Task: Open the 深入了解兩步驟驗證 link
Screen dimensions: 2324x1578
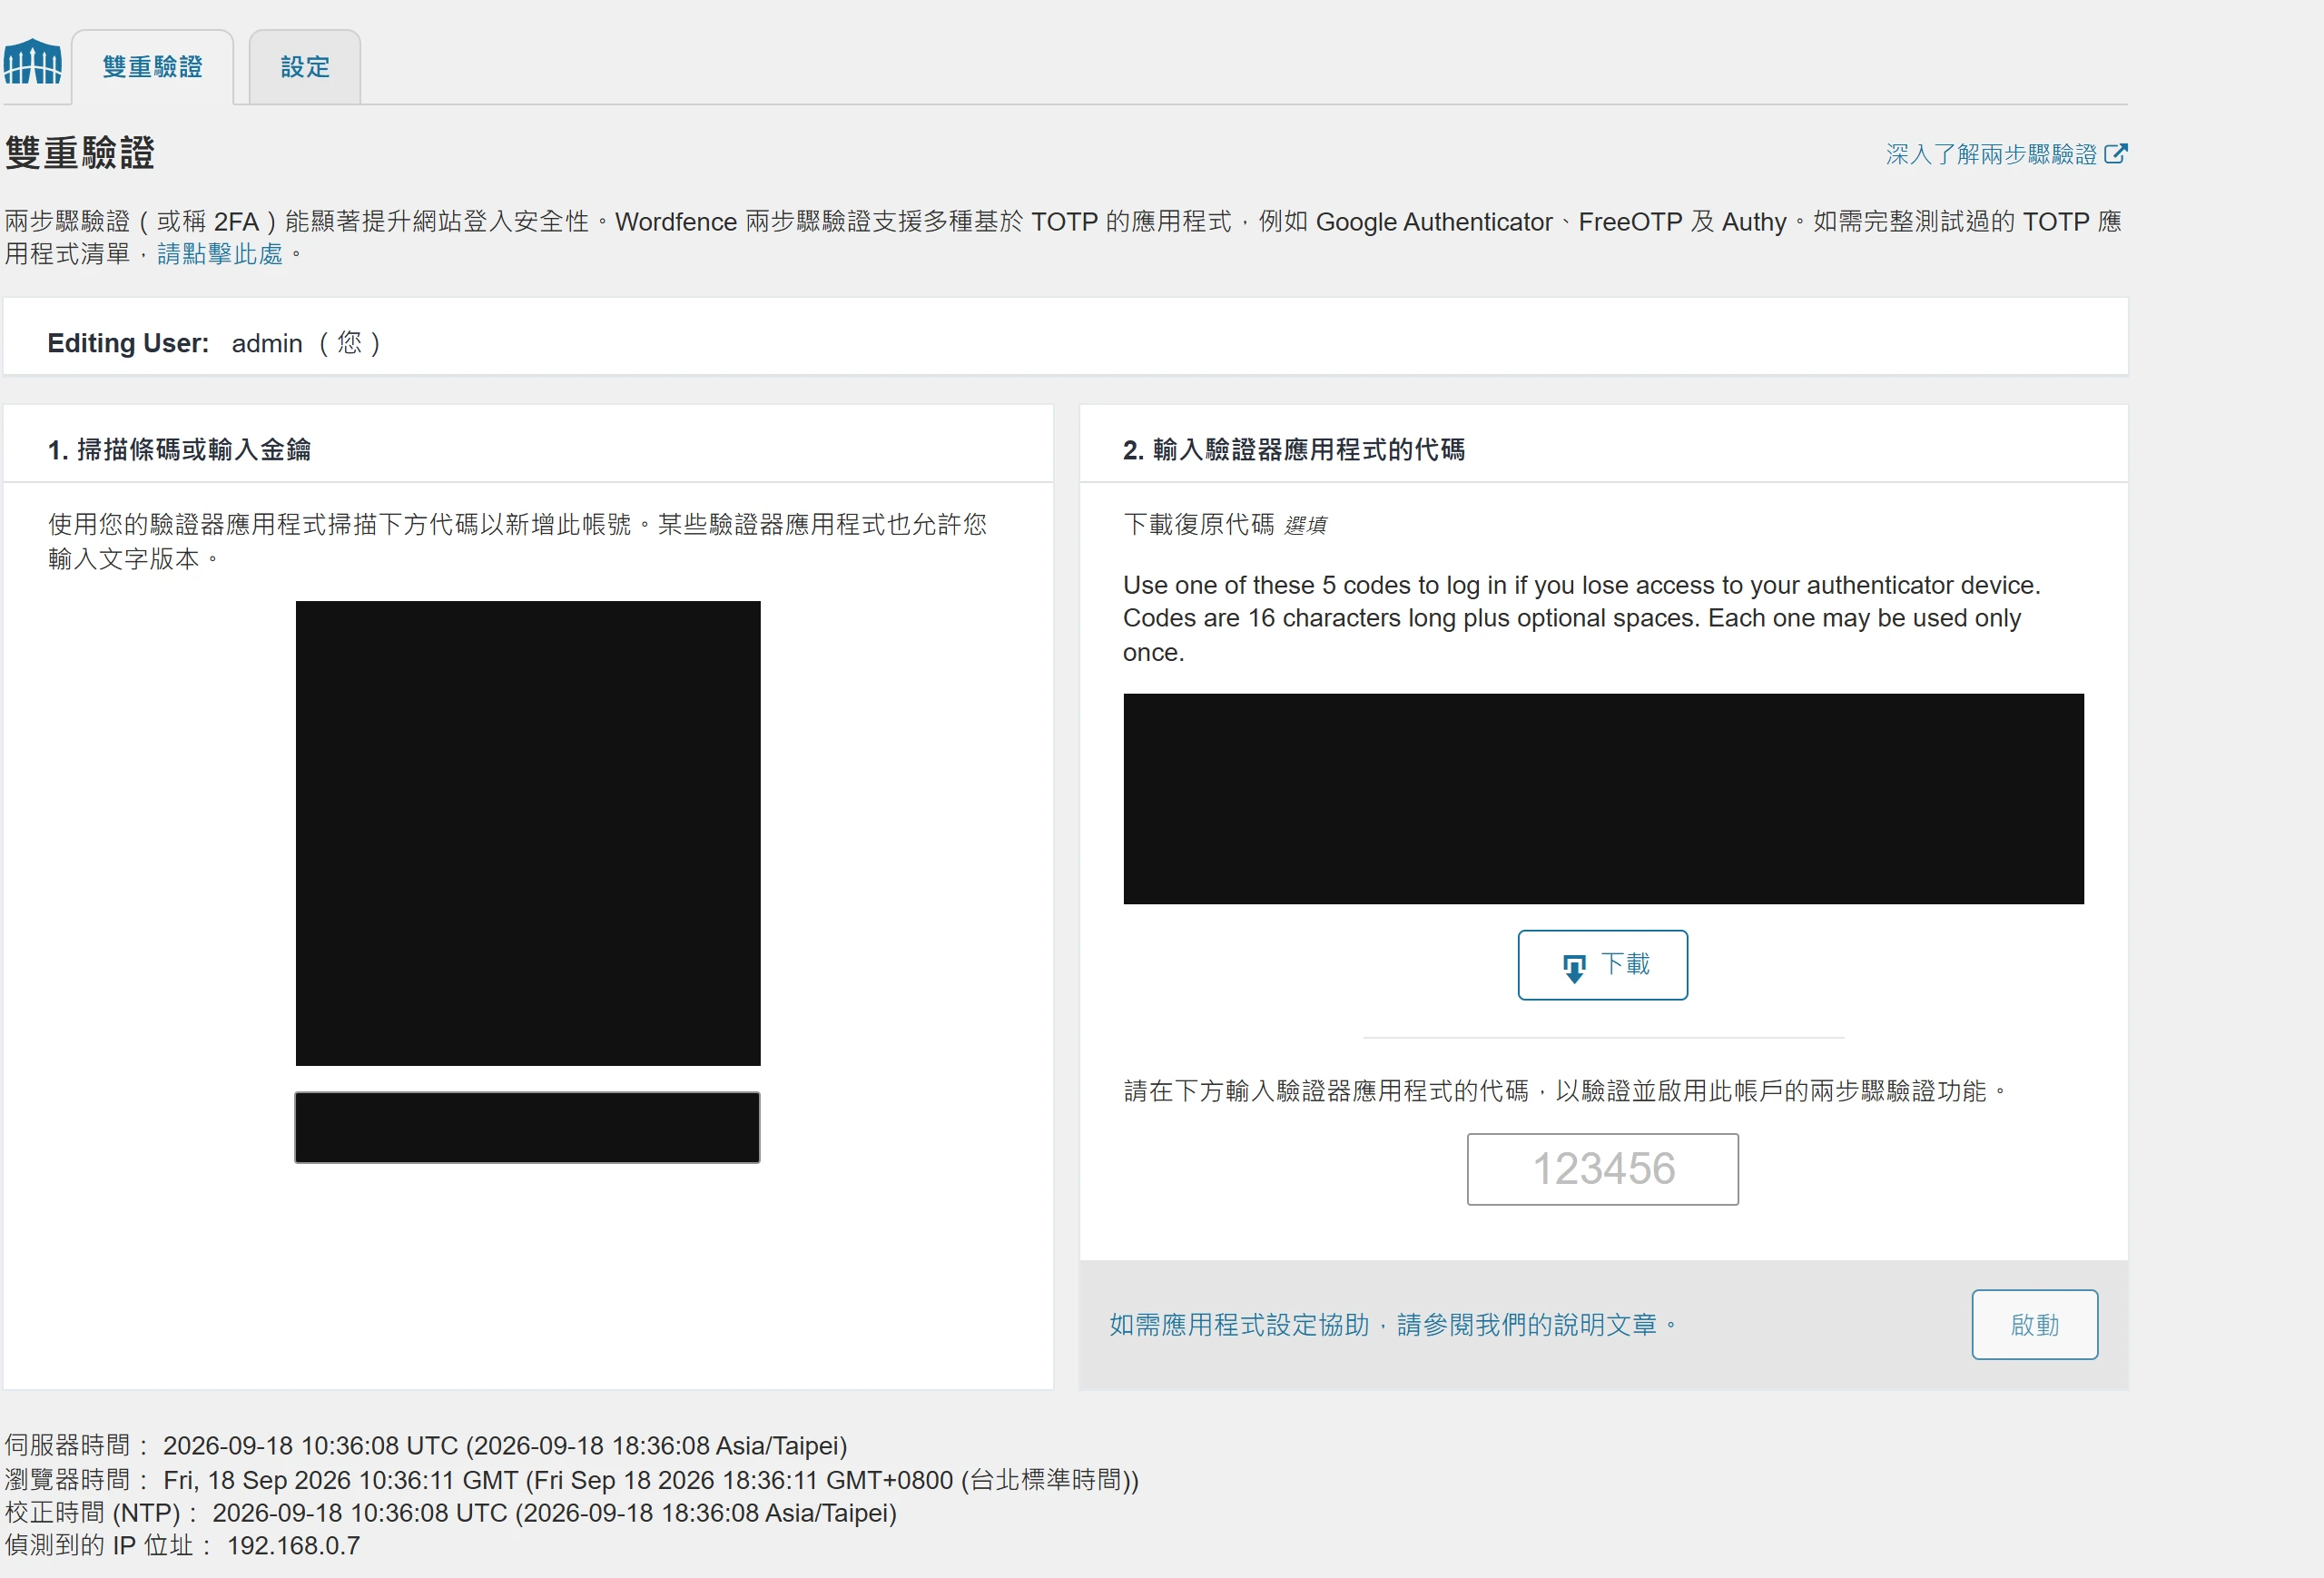Action: (1991, 154)
